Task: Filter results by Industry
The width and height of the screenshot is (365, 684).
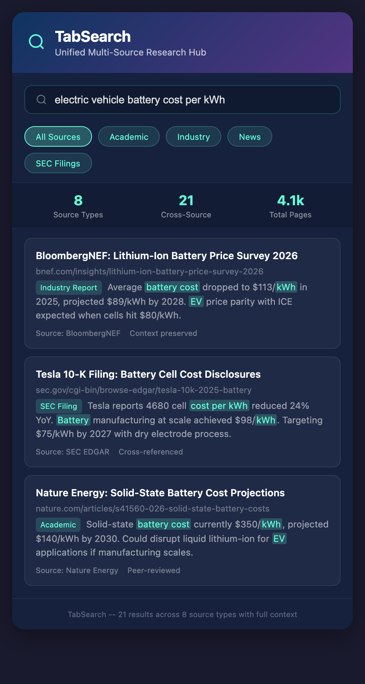Action: tap(194, 136)
